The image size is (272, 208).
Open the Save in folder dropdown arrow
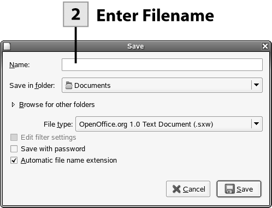pyautogui.click(x=256, y=85)
